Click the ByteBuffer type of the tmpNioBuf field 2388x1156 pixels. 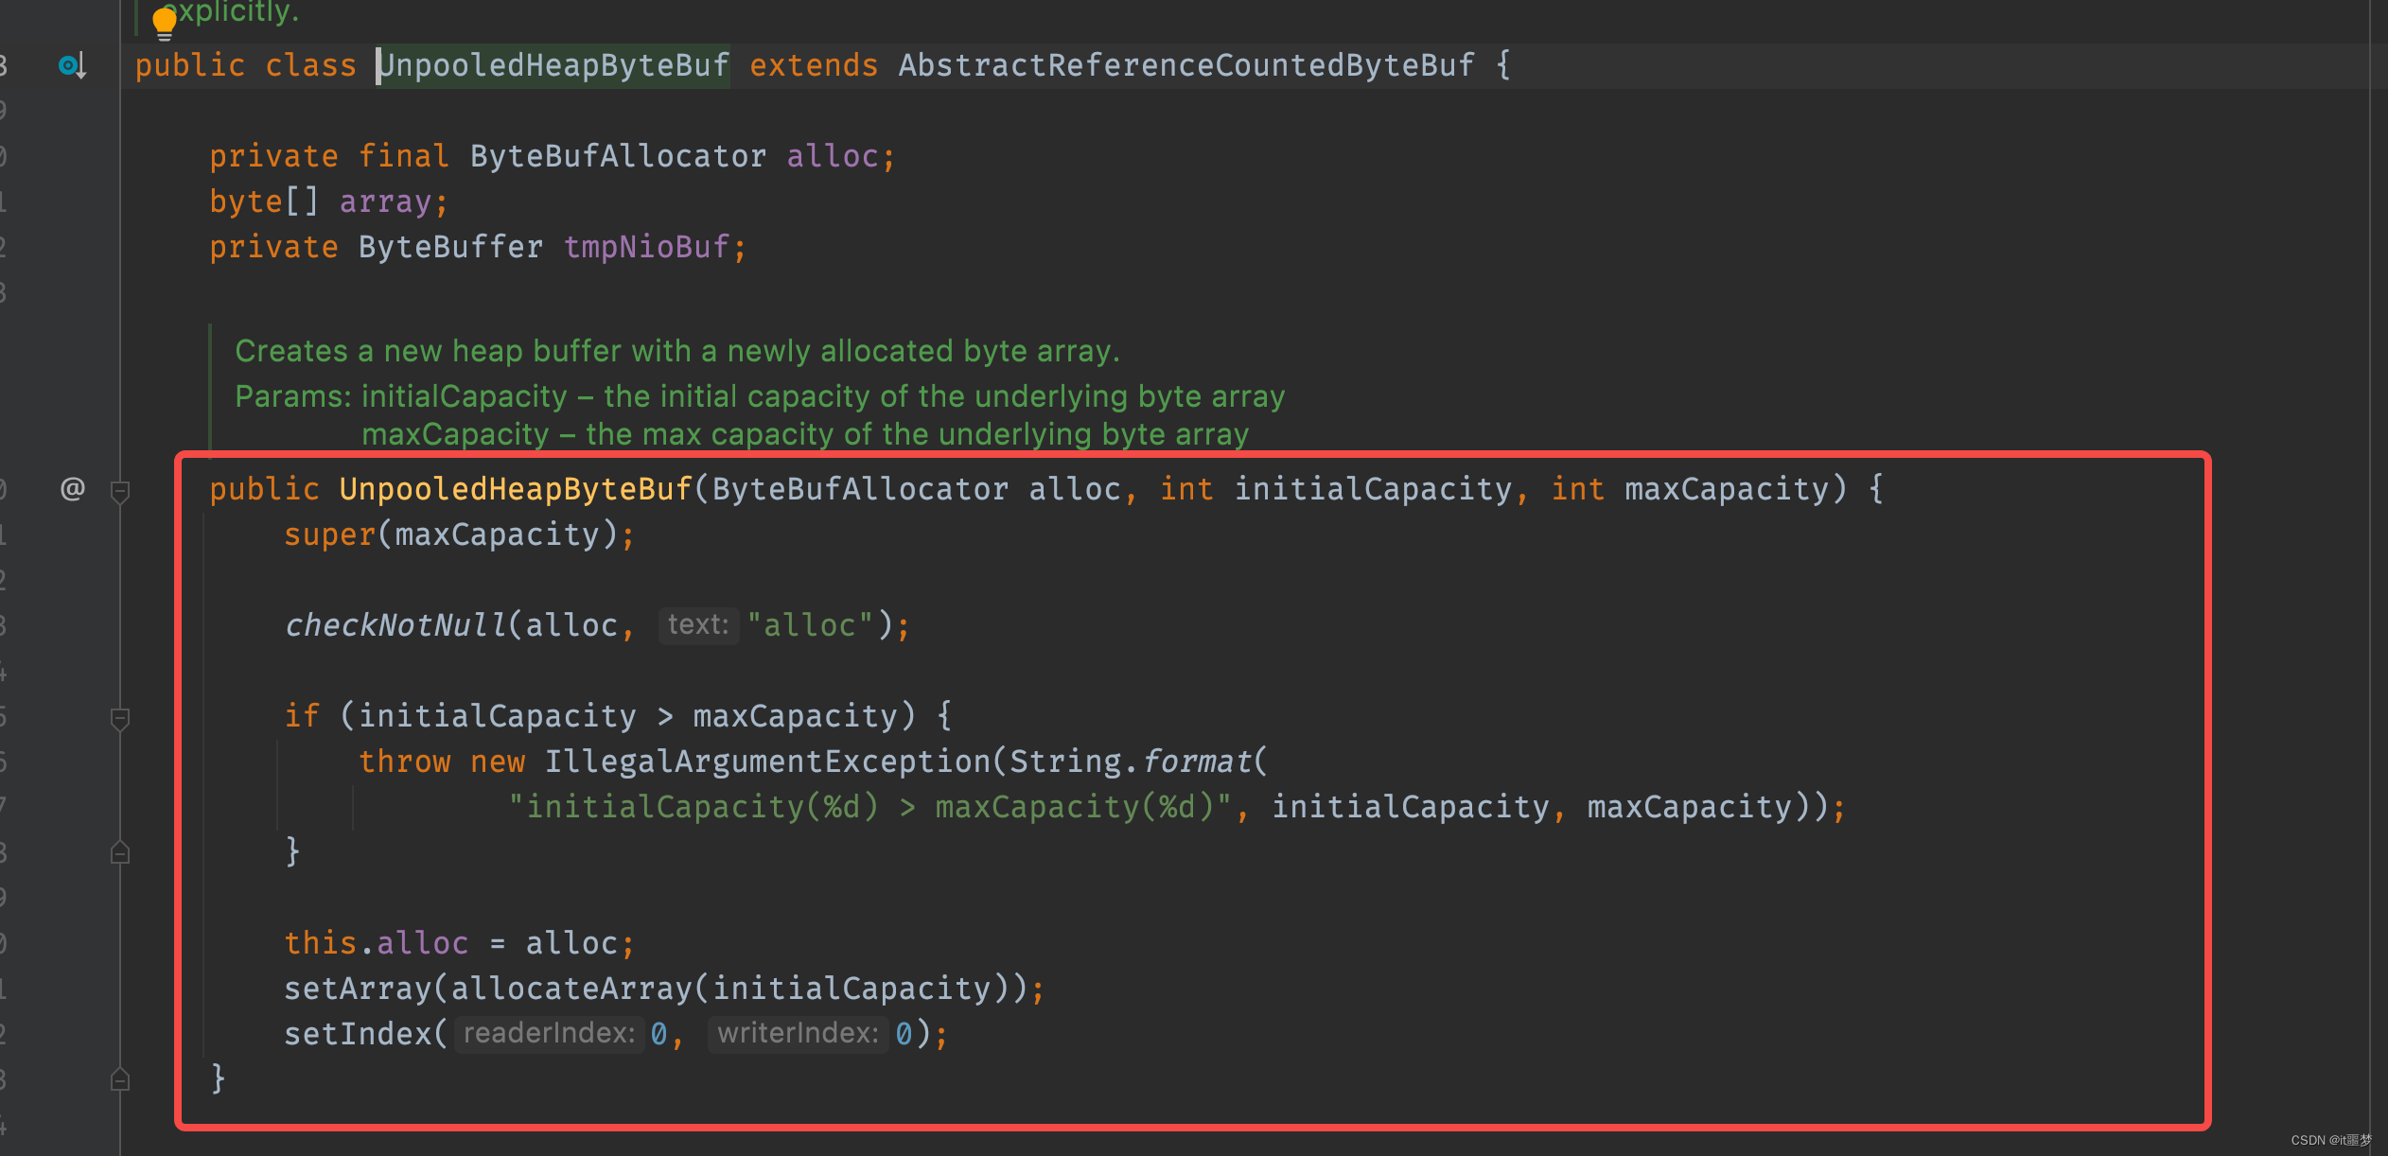[450, 247]
